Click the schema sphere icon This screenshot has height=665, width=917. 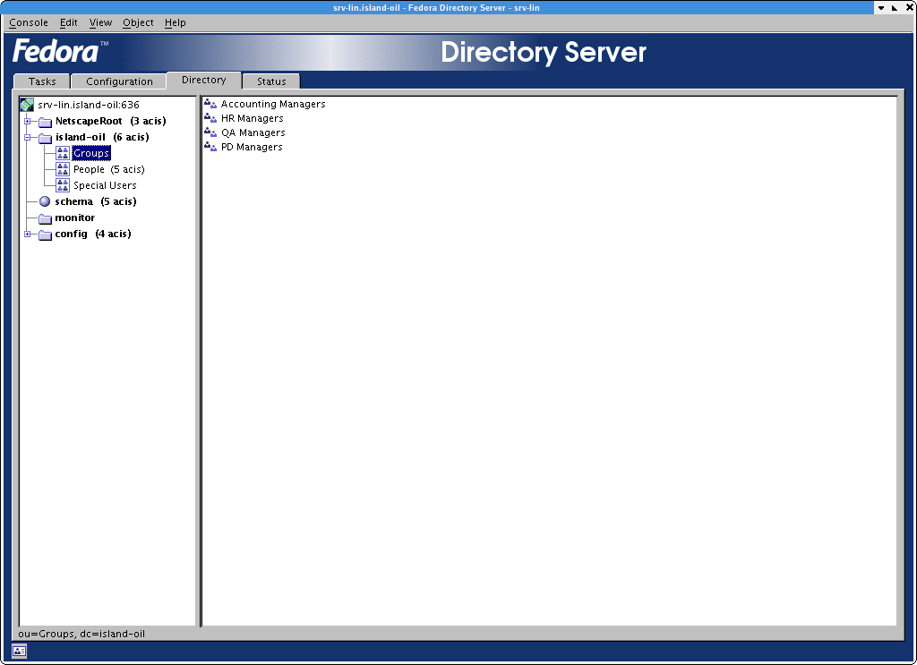click(45, 201)
